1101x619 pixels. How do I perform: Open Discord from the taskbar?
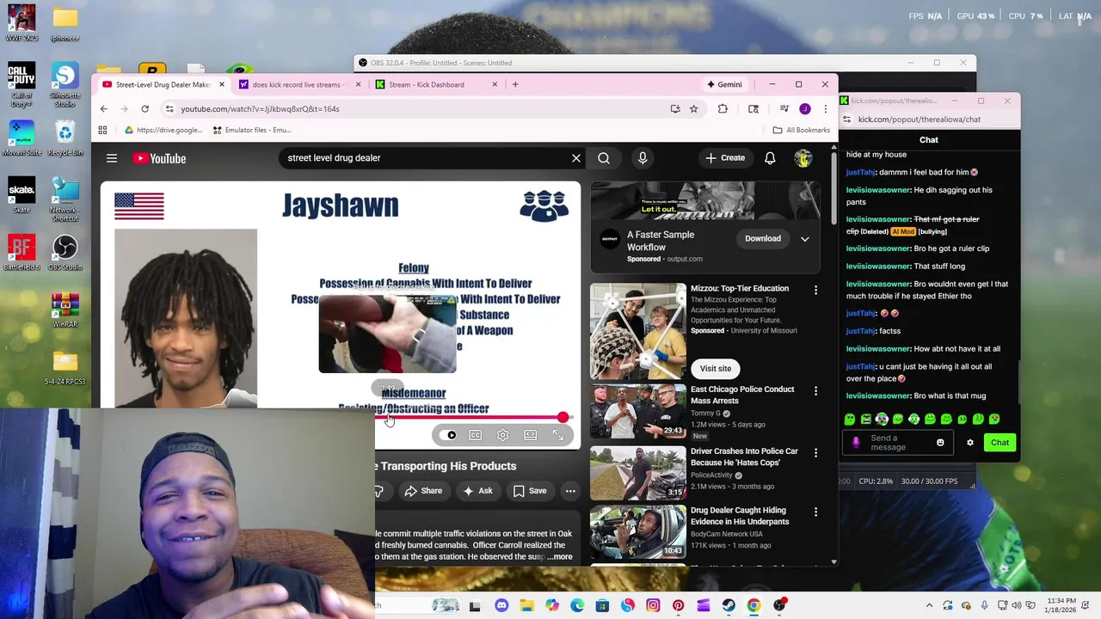tap(501, 605)
